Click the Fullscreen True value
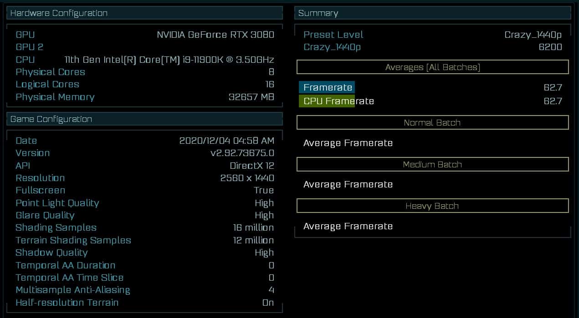This screenshot has width=579, height=318. (x=264, y=190)
